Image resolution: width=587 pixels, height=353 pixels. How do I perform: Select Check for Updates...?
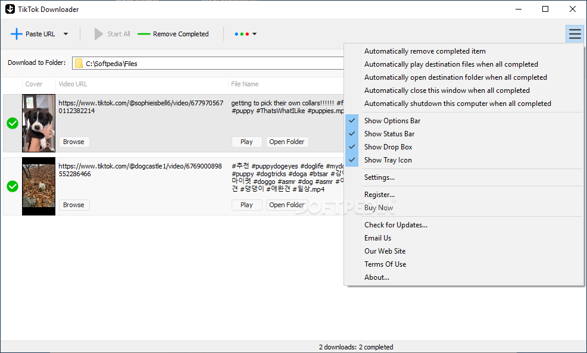point(464,225)
